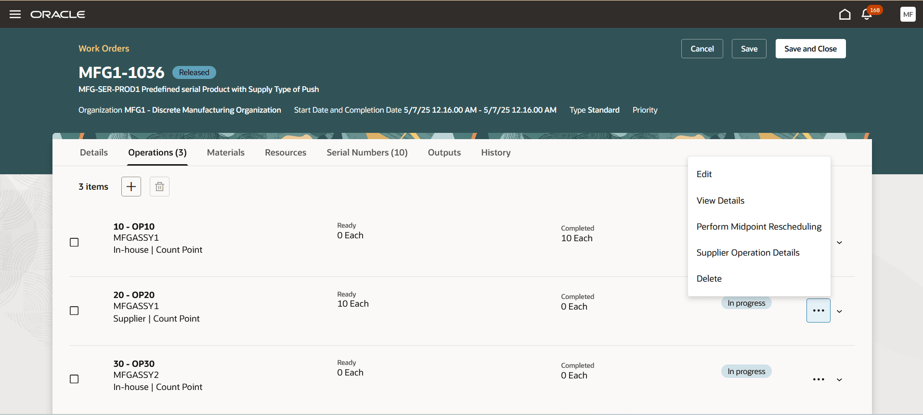The width and height of the screenshot is (923, 415).
Task: Click actions ellipsis for operation 20
Action: point(818,311)
